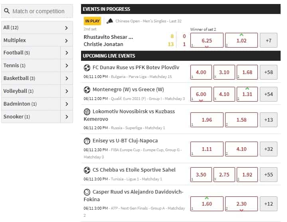Open +58 more markets for Dunav Ruse match
Viewport: 287px width, 222px height.
(x=269, y=72)
